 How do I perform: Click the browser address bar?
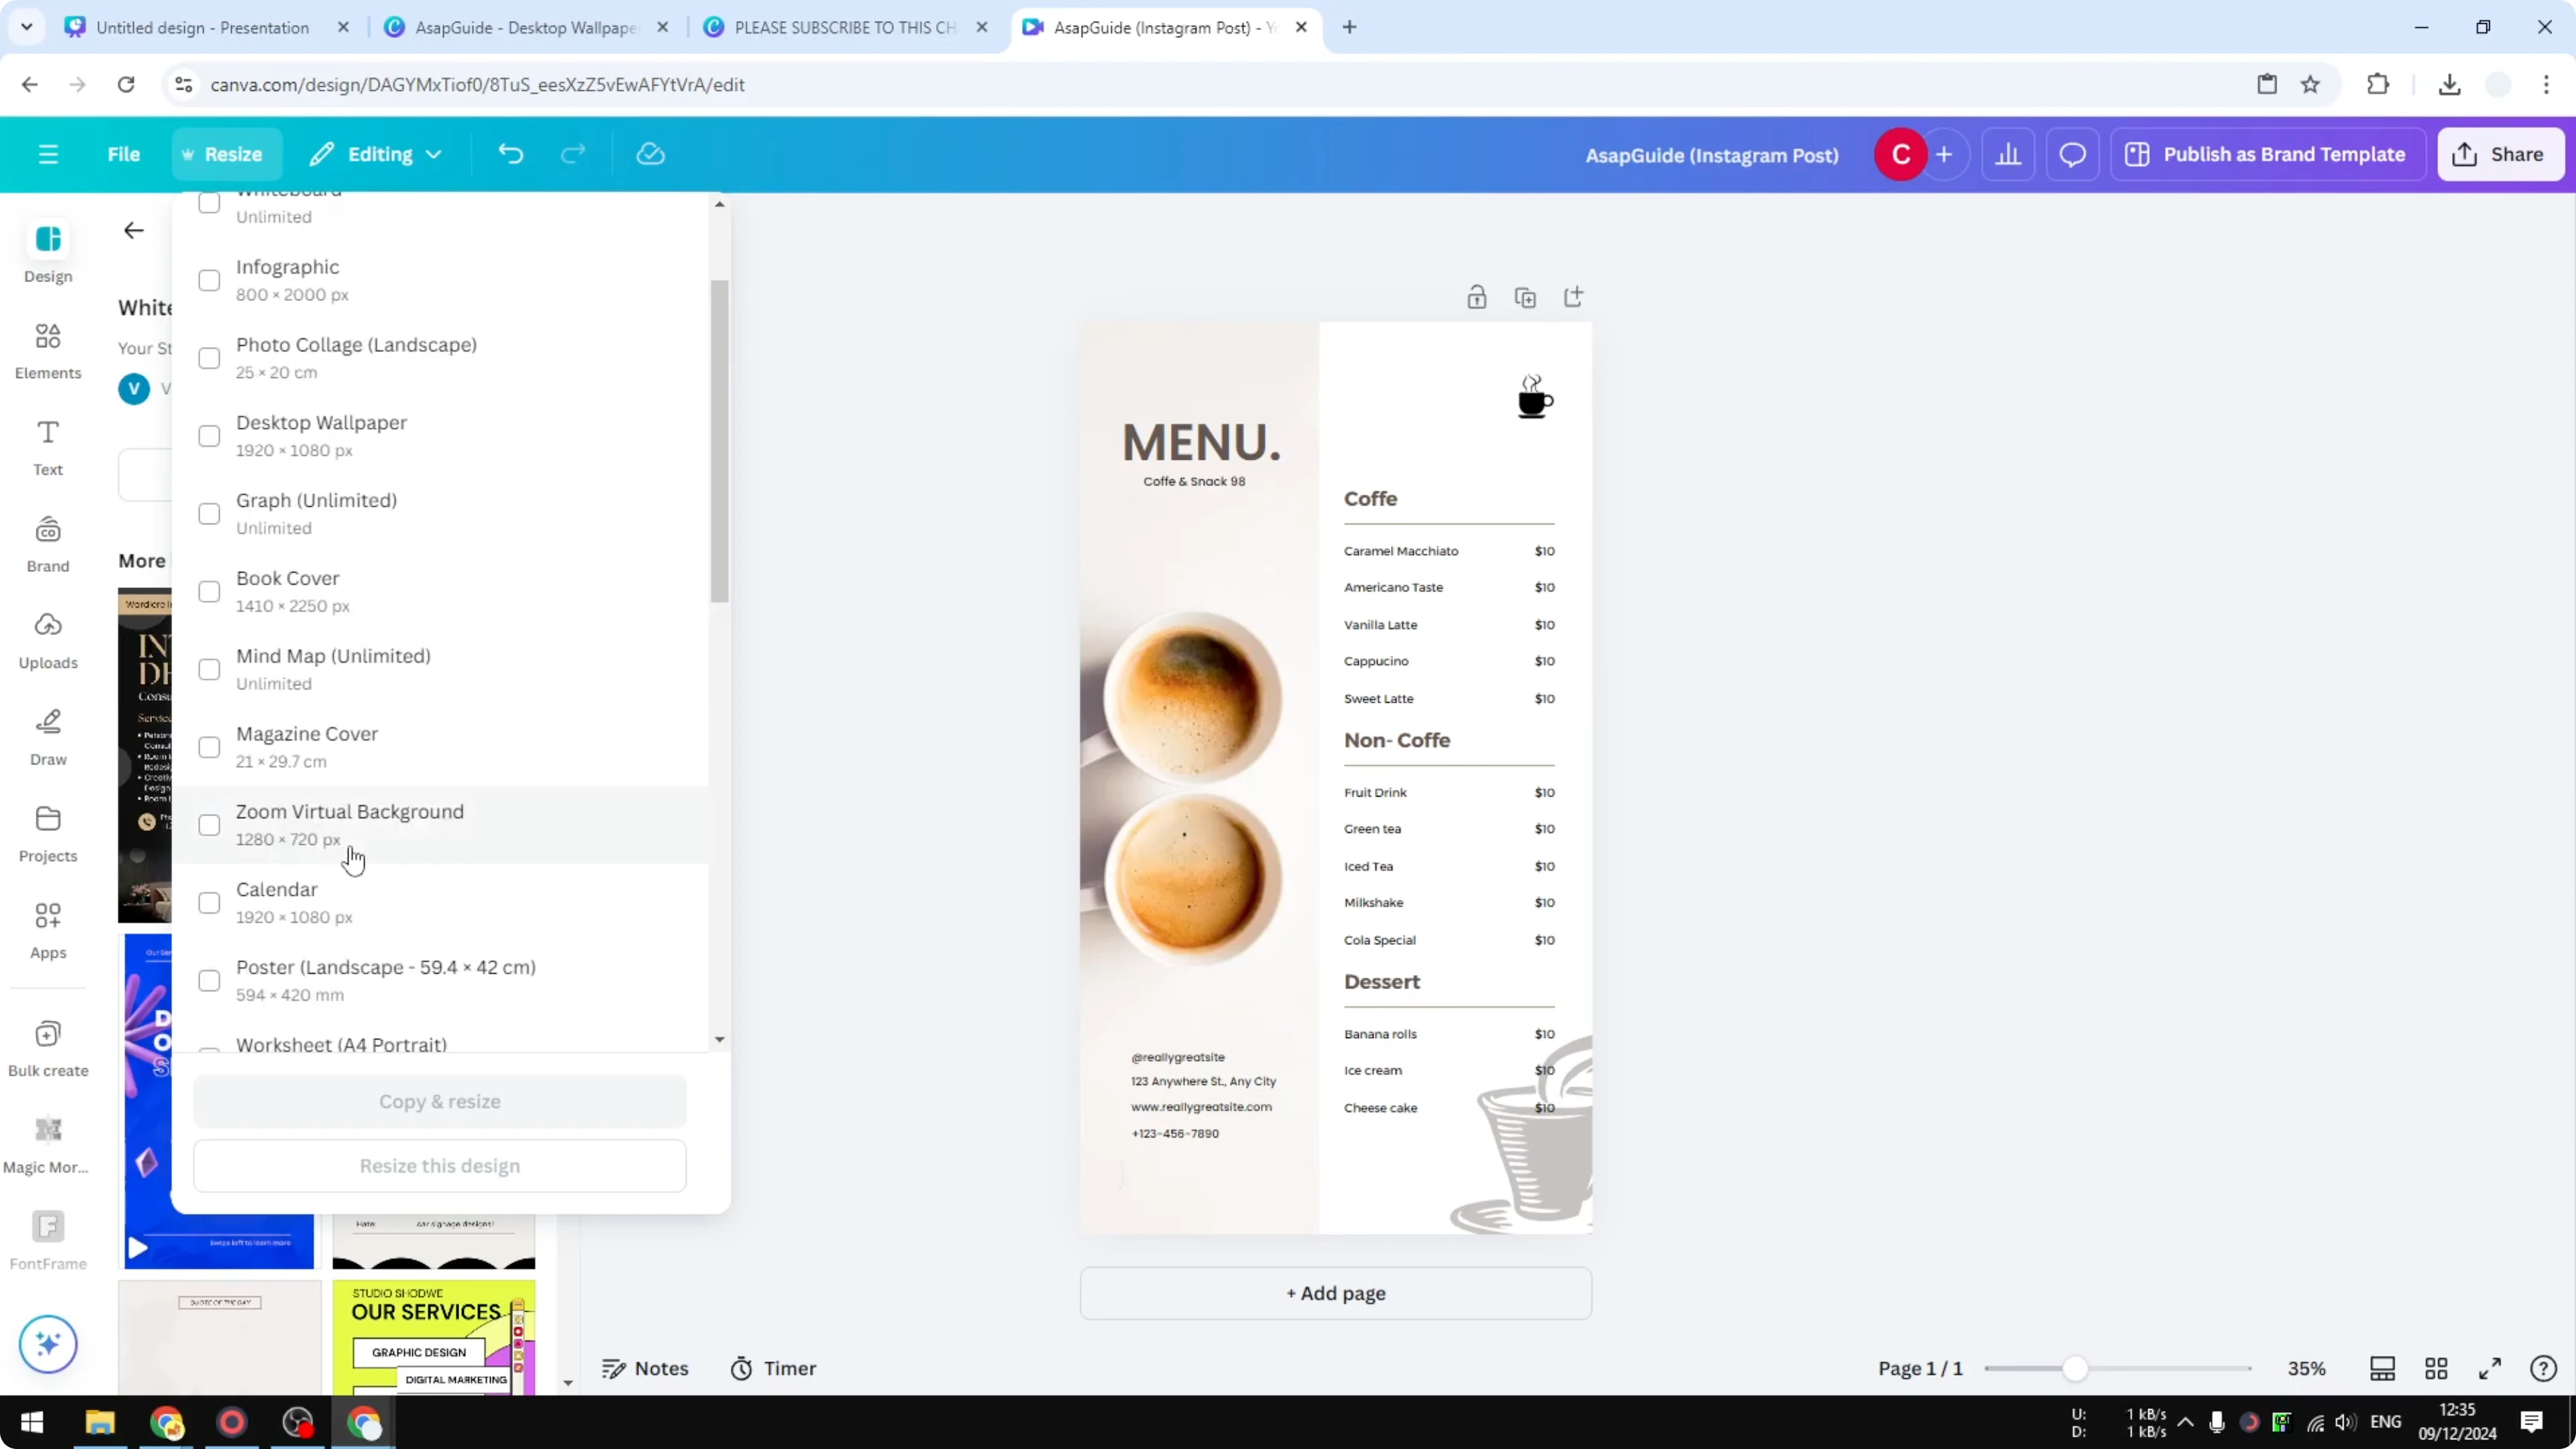[x=1200, y=85]
